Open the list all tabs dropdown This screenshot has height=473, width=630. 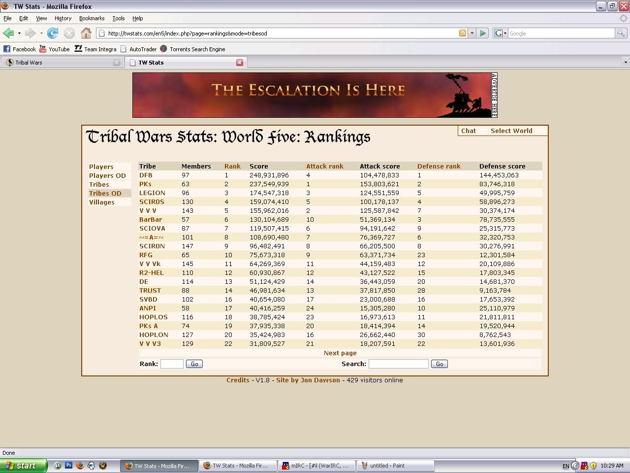625,63
